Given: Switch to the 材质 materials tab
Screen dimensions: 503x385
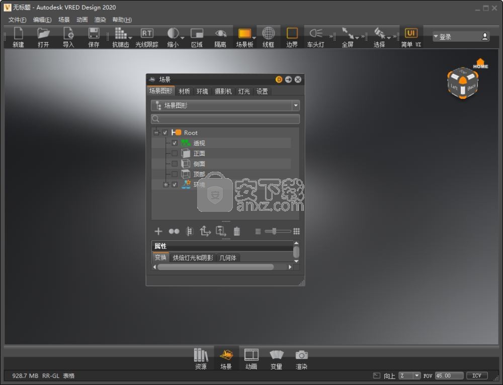Looking at the screenshot, I should [x=184, y=91].
